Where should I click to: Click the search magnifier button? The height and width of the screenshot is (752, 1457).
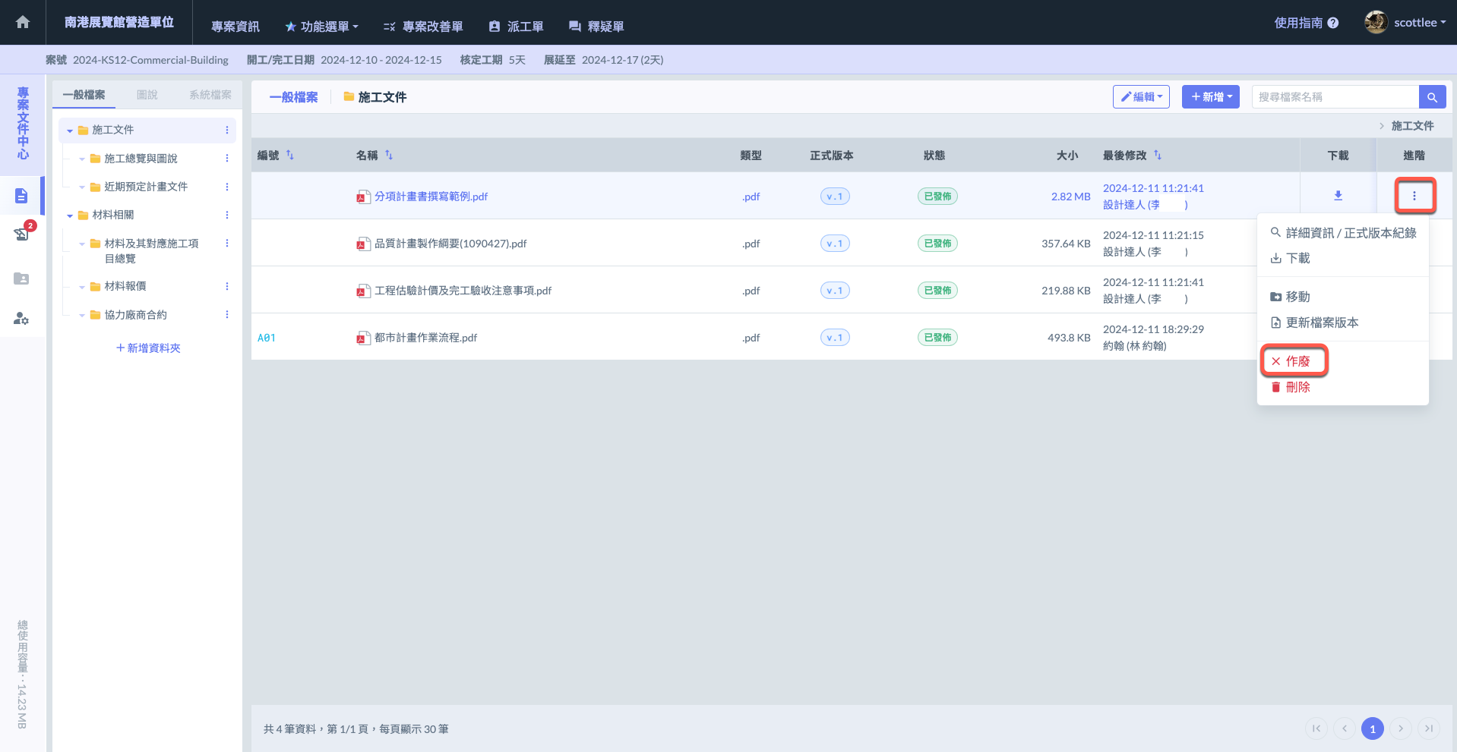(x=1432, y=97)
